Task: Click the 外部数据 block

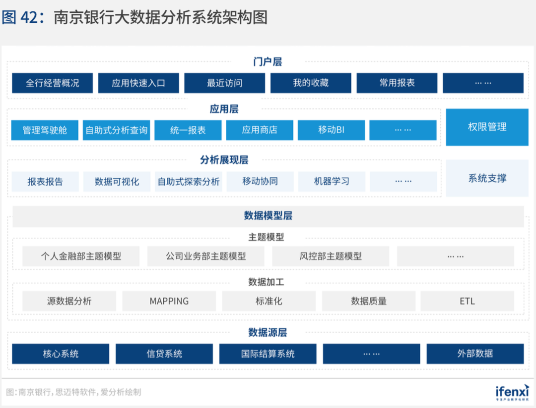Action: 475,354
